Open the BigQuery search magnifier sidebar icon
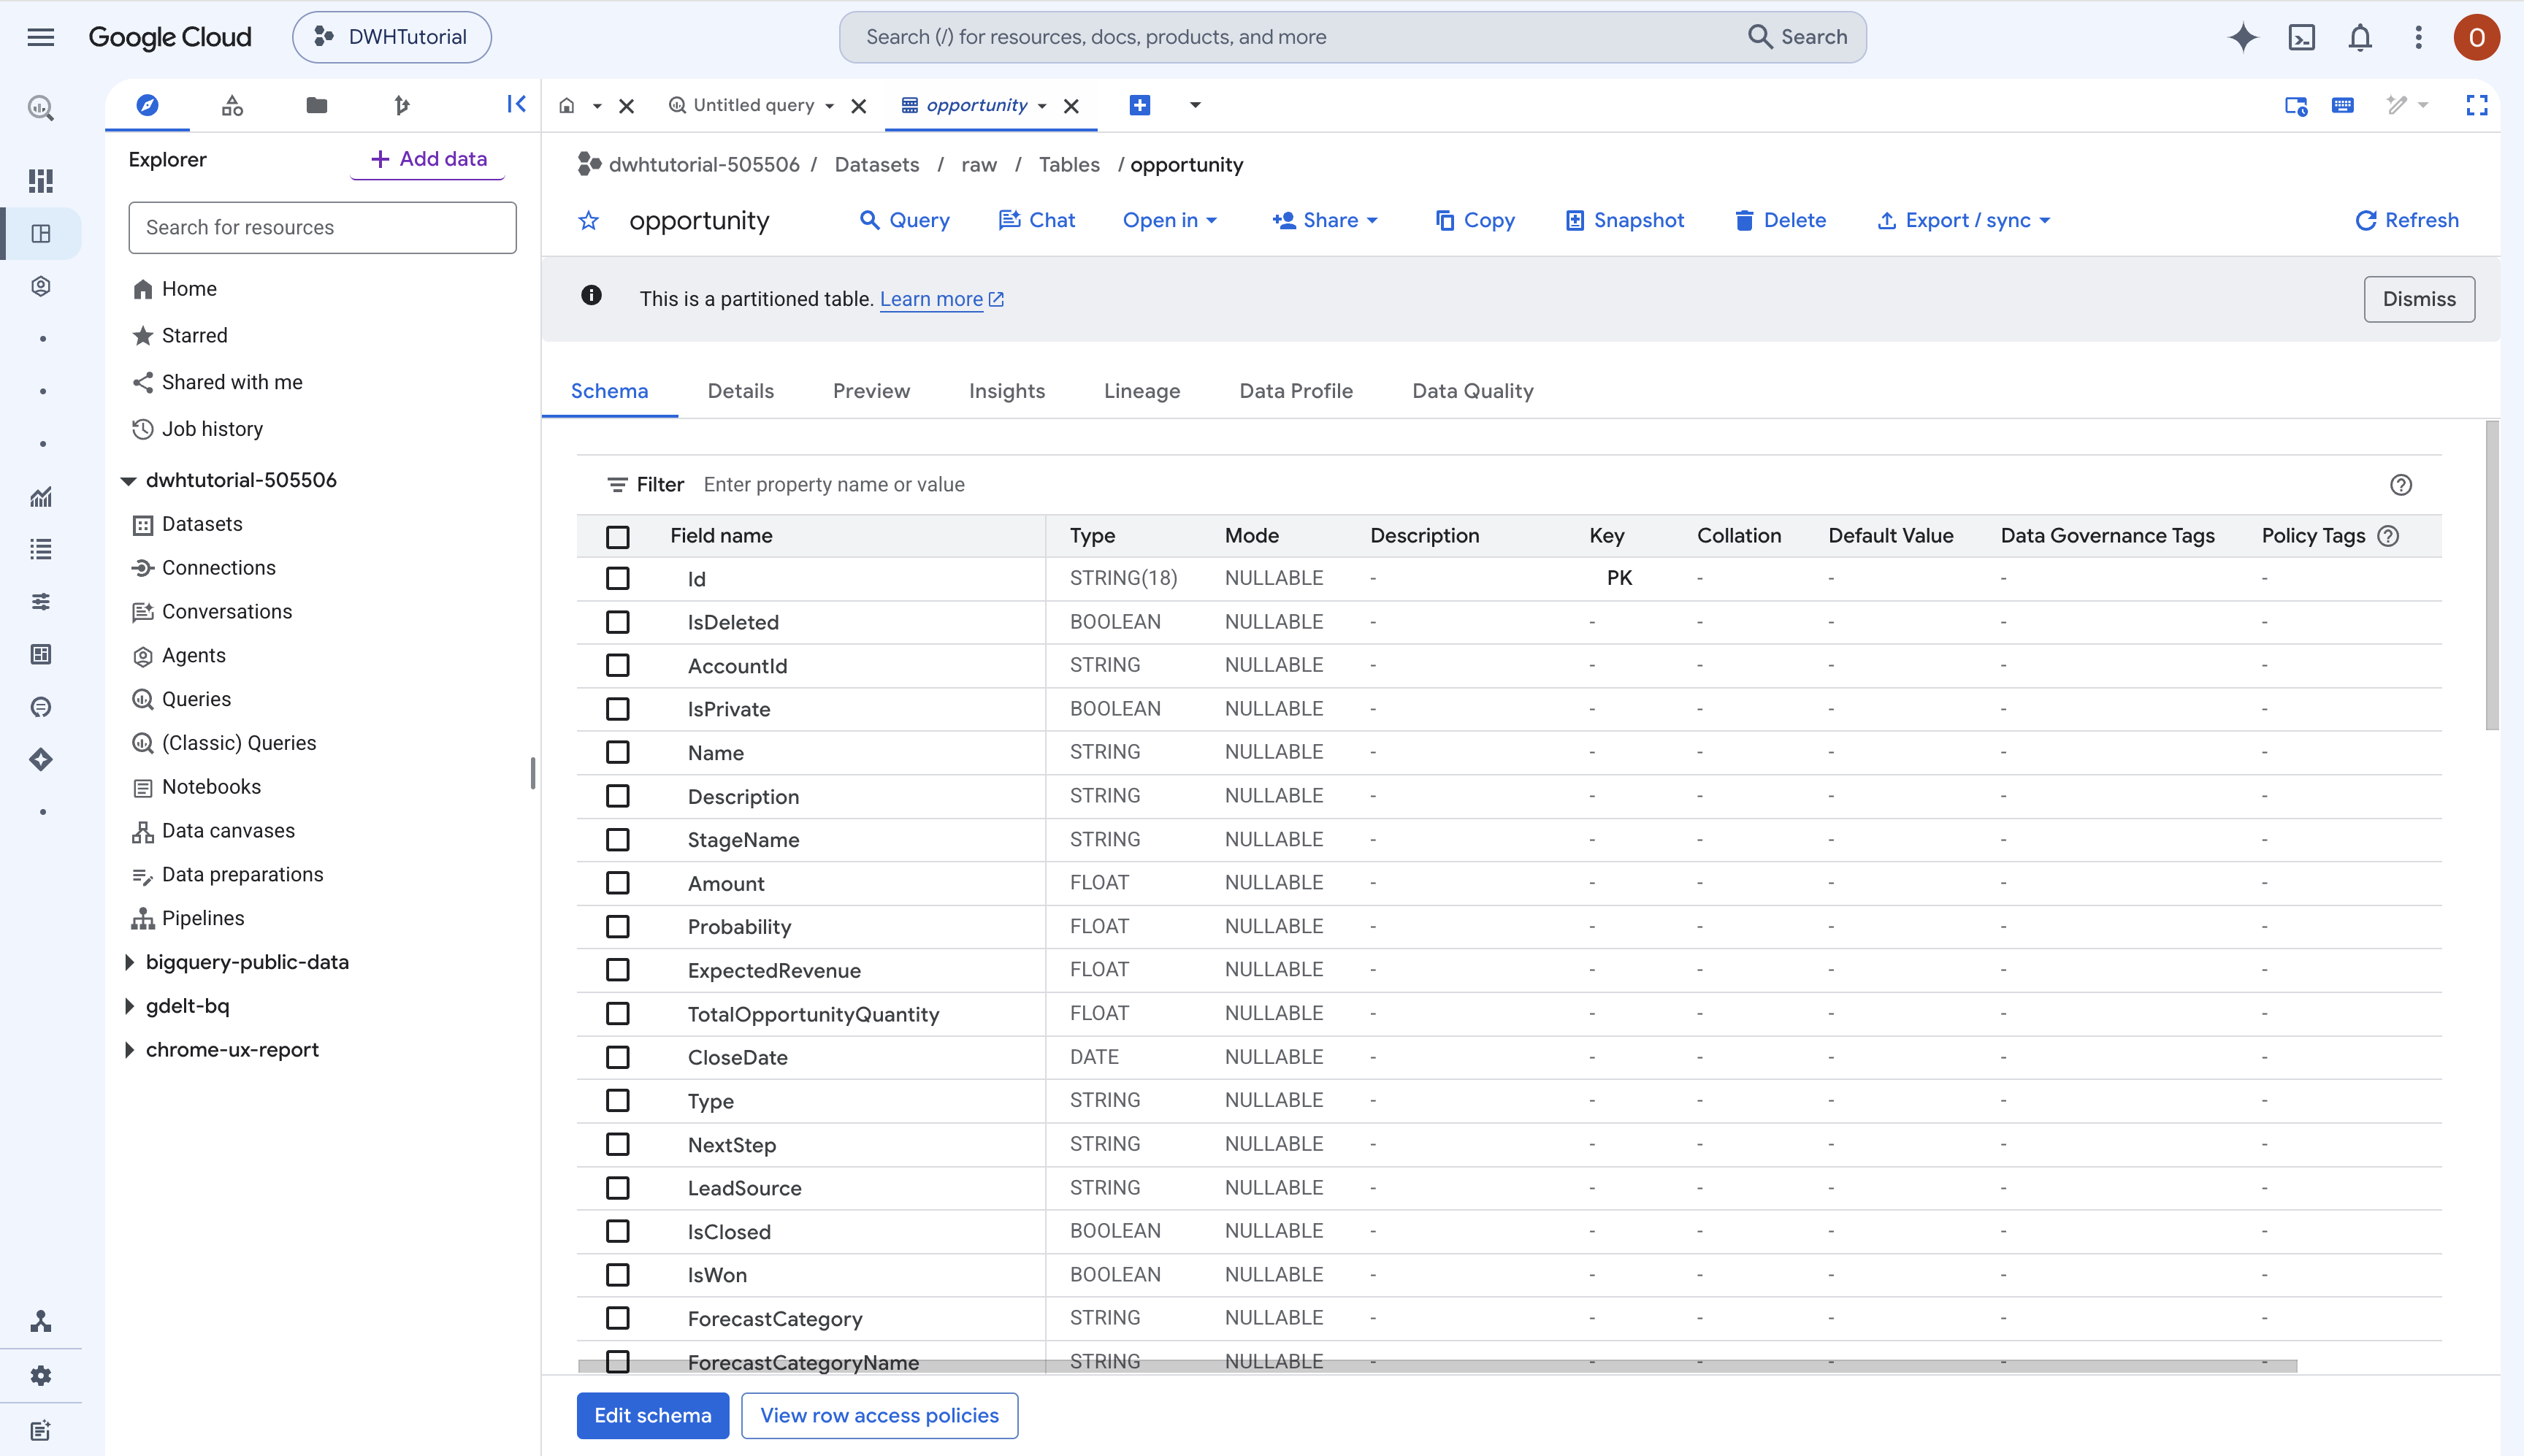This screenshot has width=2524, height=1456. pos(41,108)
